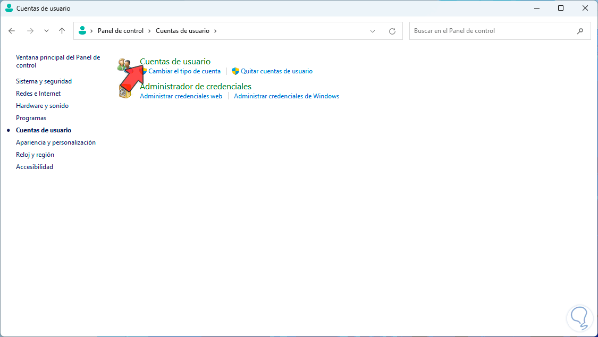Refresh the Control Panel view
The width and height of the screenshot is (598, 337).
pos(392,31)
